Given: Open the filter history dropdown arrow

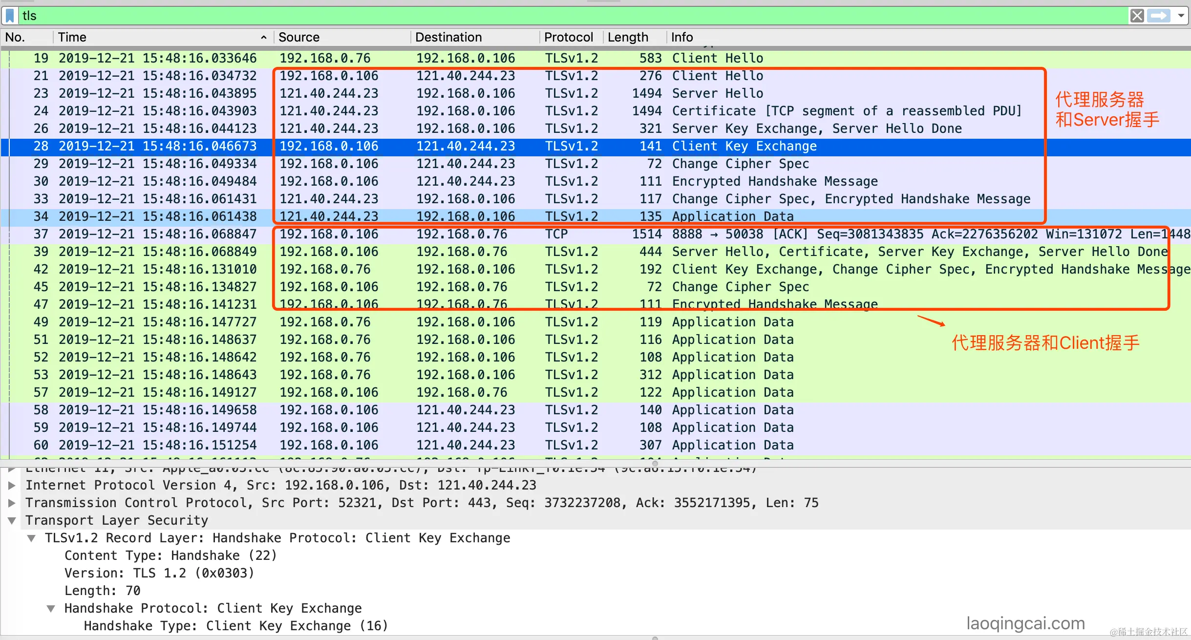Looking at the screenshot, I should (x=1181, y=16).
